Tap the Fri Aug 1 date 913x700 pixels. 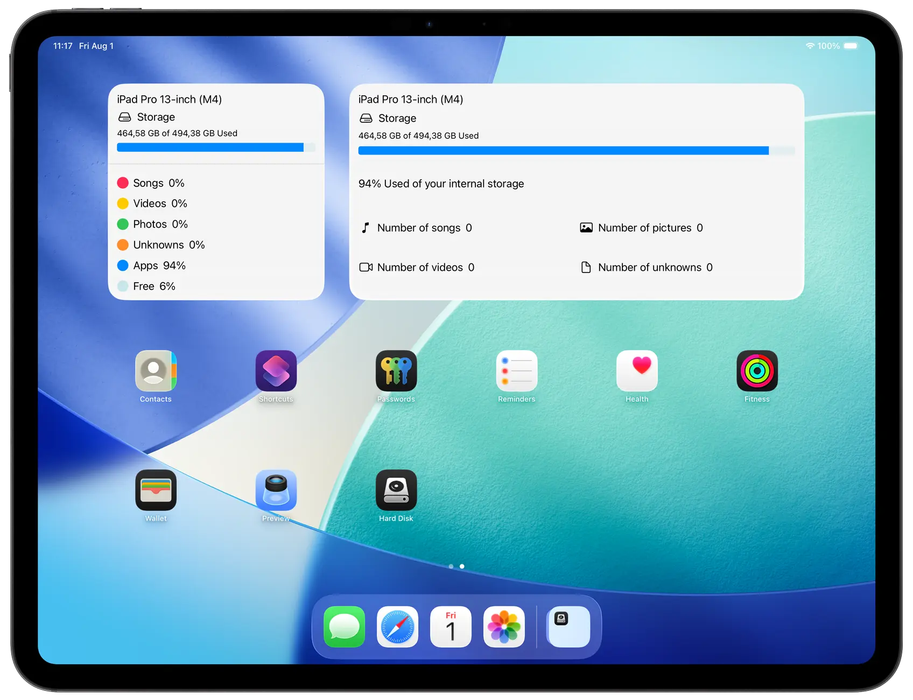point(96,46)
